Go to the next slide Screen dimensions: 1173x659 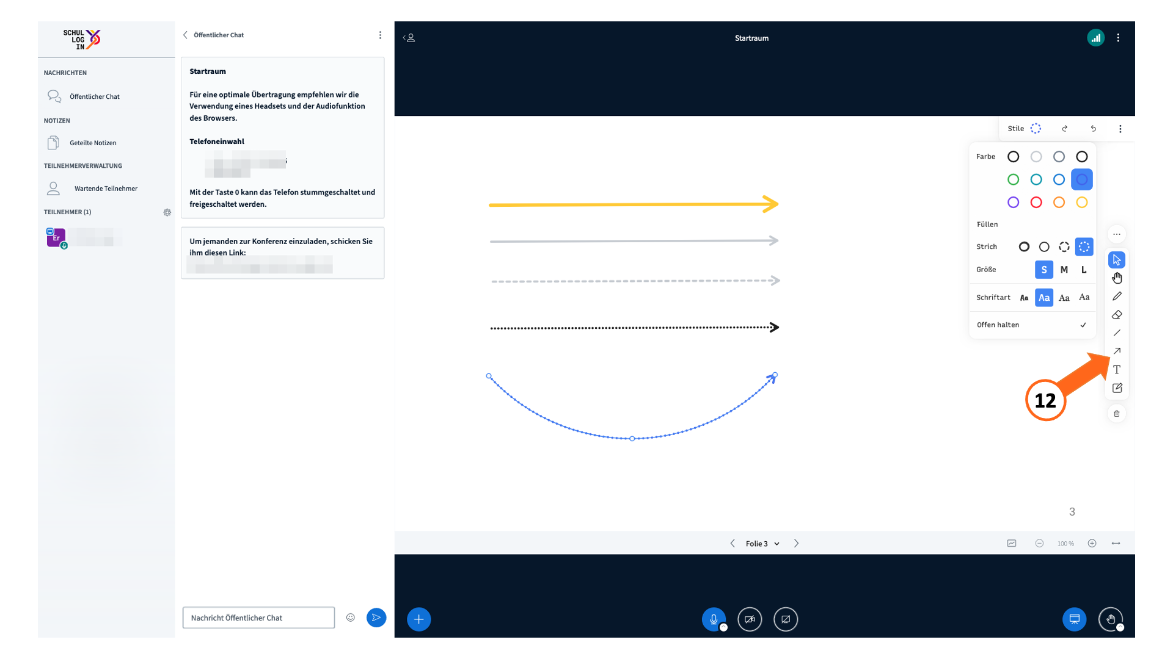(796, 544)
